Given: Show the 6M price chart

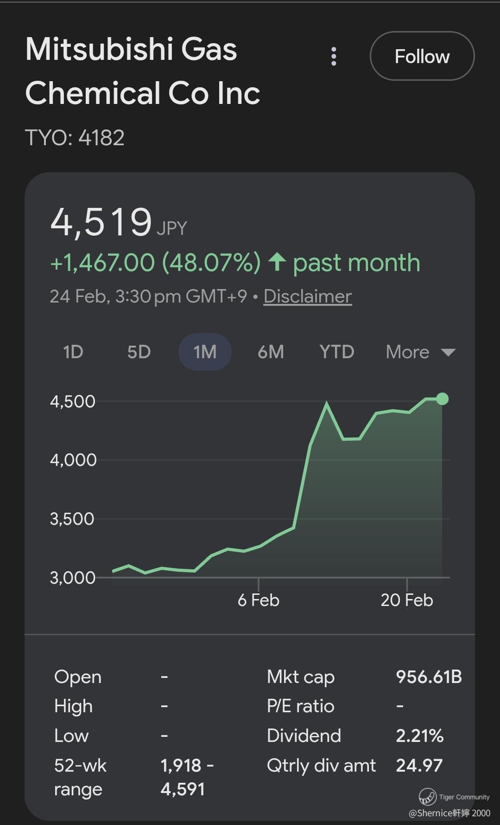Looking at the screenshot, I should (x=271, y=352).
